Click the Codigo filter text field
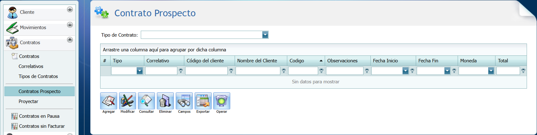 click(303, 71)
